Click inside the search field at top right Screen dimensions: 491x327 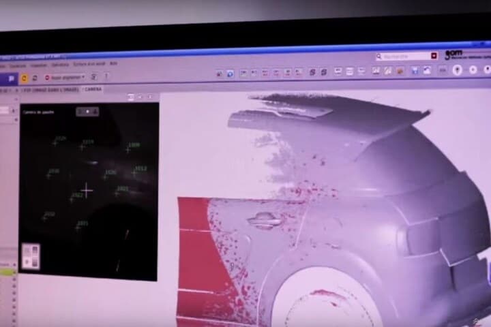(x=406, y=57)
